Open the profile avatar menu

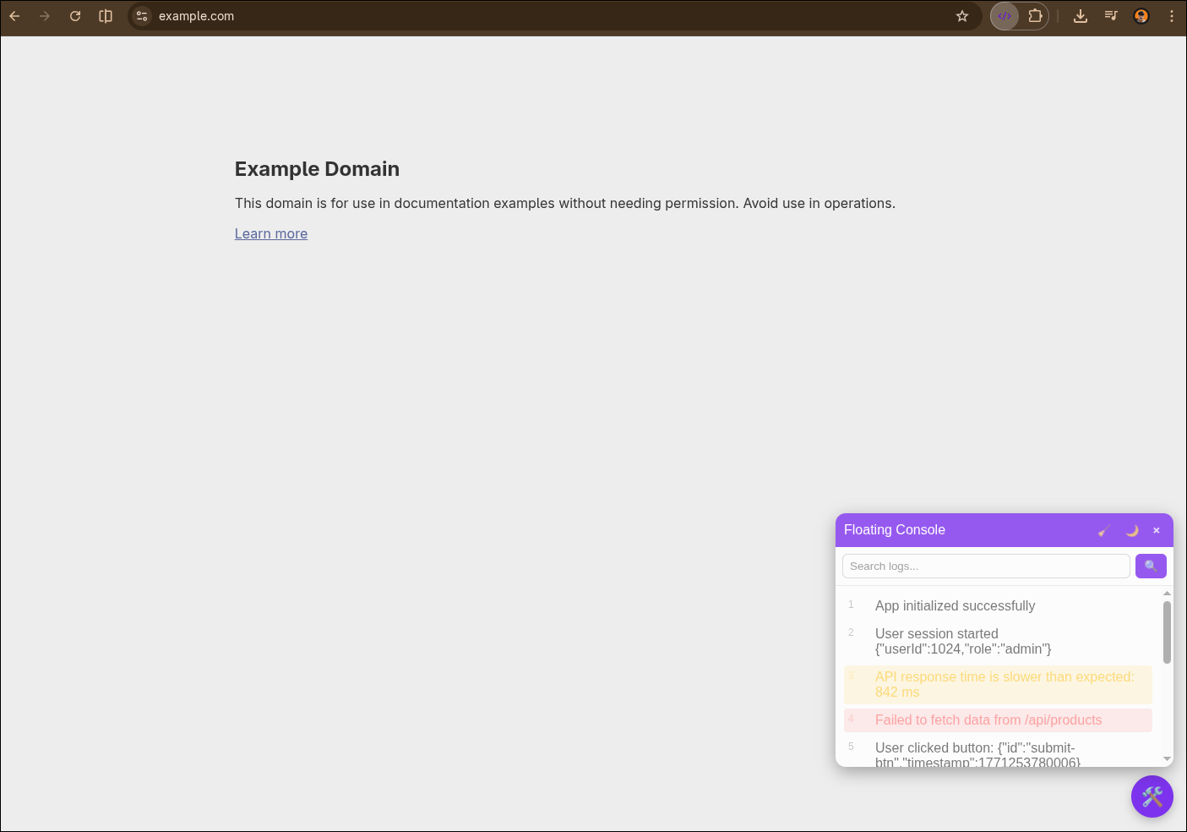coord(1141,15)
